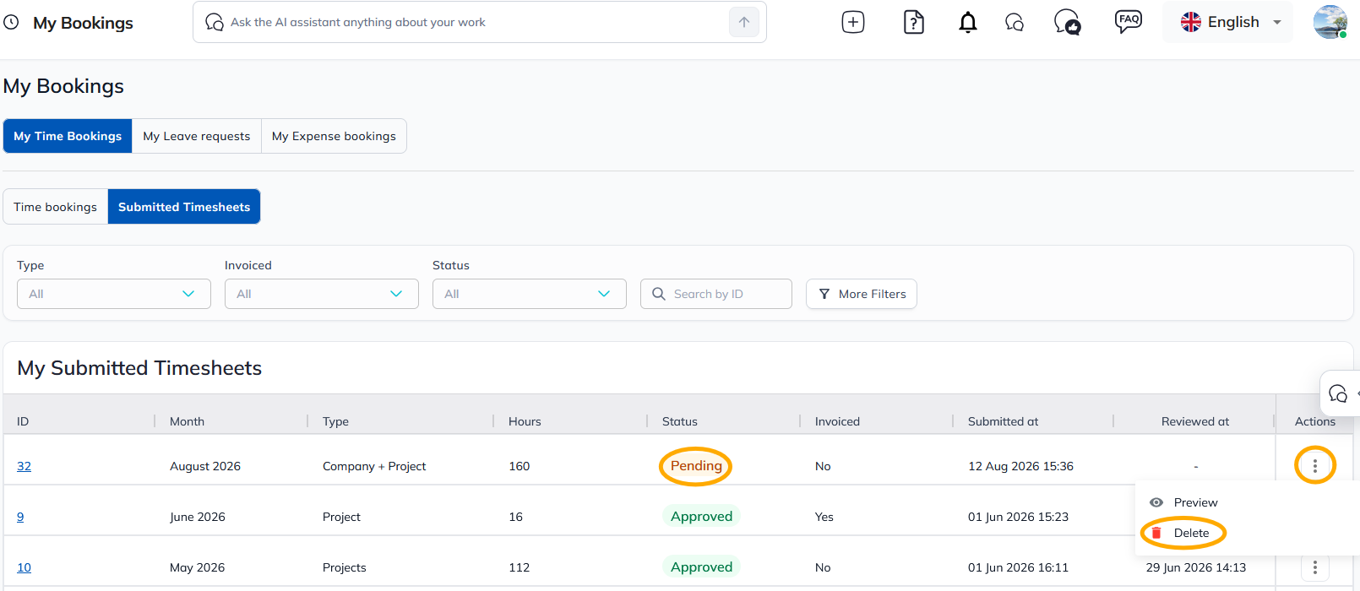Screen dimensions: 1360x591
Task: Click the 112 hours cell
Action: pyautogui.click(x=520, y=567)
